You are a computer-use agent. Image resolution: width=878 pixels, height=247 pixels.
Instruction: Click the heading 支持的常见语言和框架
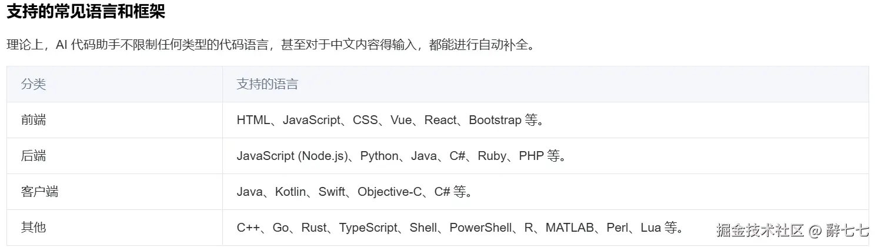86,11
